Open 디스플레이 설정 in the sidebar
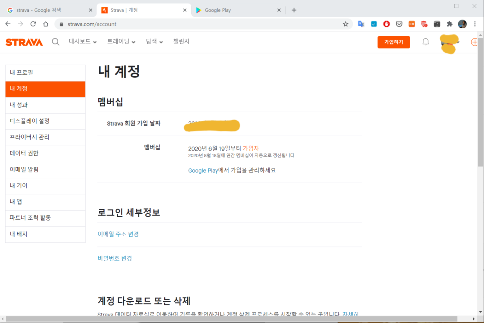 click(45, 121)
